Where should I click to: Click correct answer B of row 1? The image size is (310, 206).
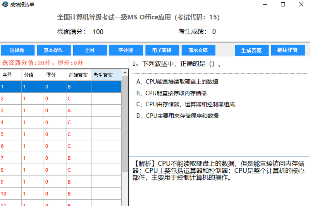tap(79, 87)
